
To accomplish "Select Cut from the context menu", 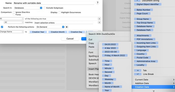I will (90, 39).
